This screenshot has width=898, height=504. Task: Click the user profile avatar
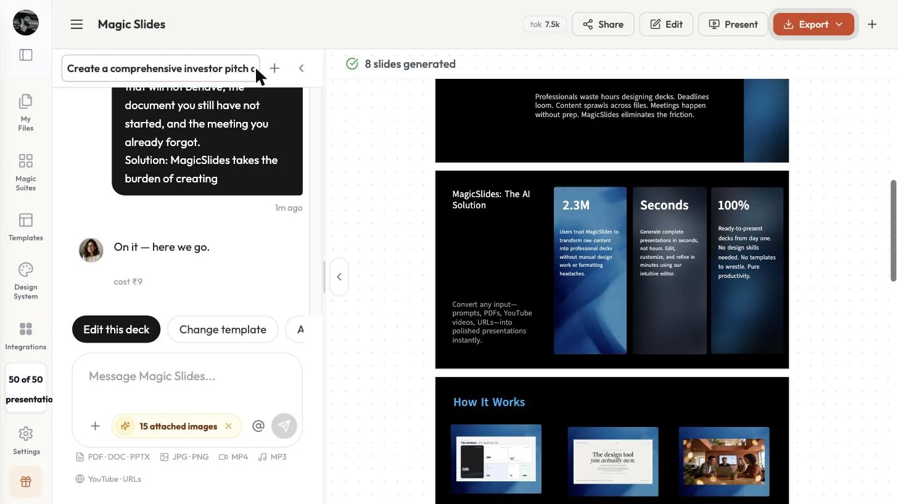(26, 23)
